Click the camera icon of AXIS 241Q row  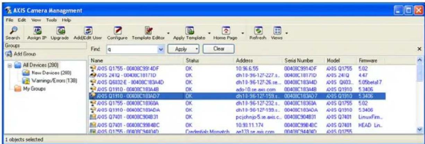tap(93, 75)
